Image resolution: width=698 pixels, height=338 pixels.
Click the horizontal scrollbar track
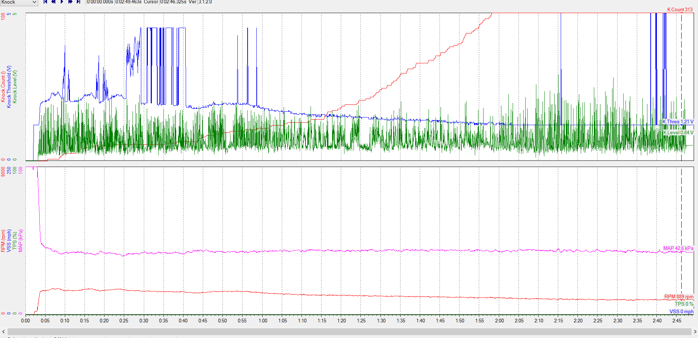click(350, 331)
